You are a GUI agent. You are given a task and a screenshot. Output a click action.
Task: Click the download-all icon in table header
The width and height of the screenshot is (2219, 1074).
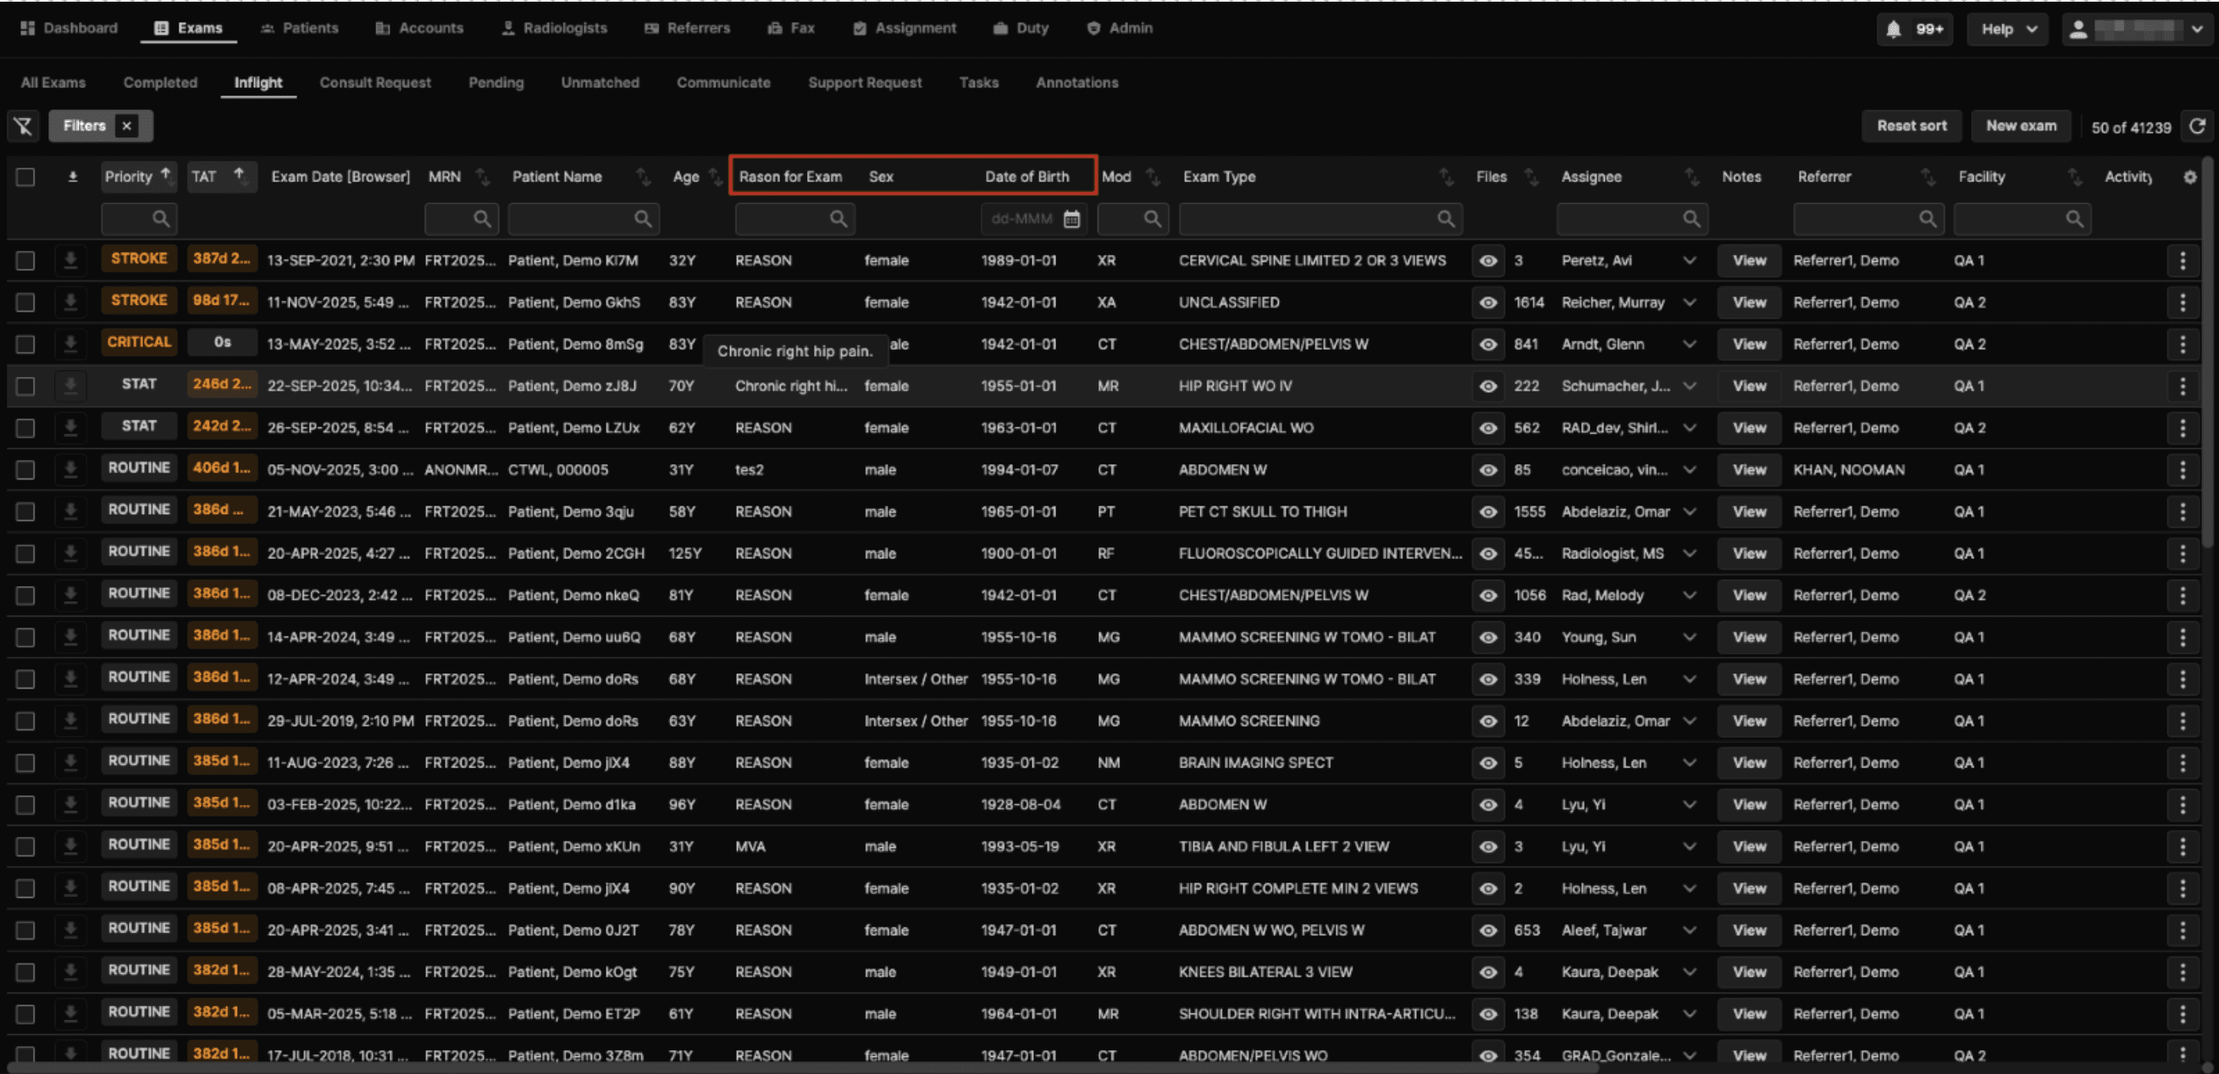click(x=72, y=177)
